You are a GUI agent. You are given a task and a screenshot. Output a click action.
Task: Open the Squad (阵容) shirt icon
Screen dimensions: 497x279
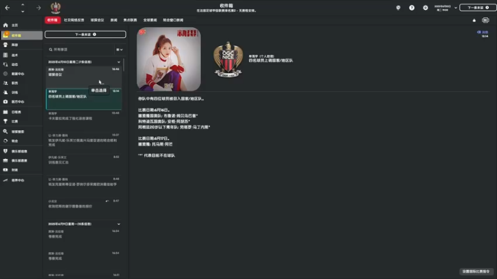[x=6, y=45]
